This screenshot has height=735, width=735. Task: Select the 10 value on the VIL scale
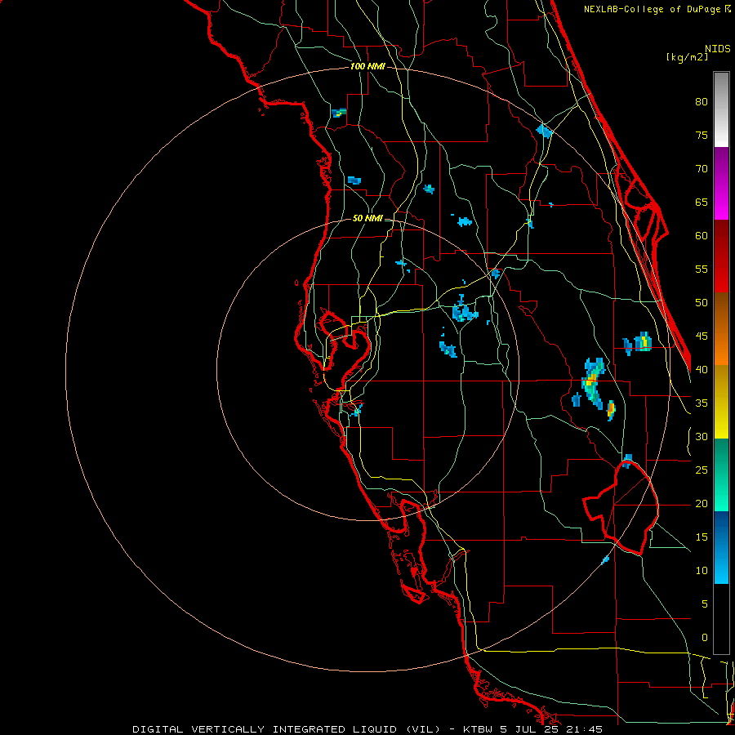click(702, 571)
